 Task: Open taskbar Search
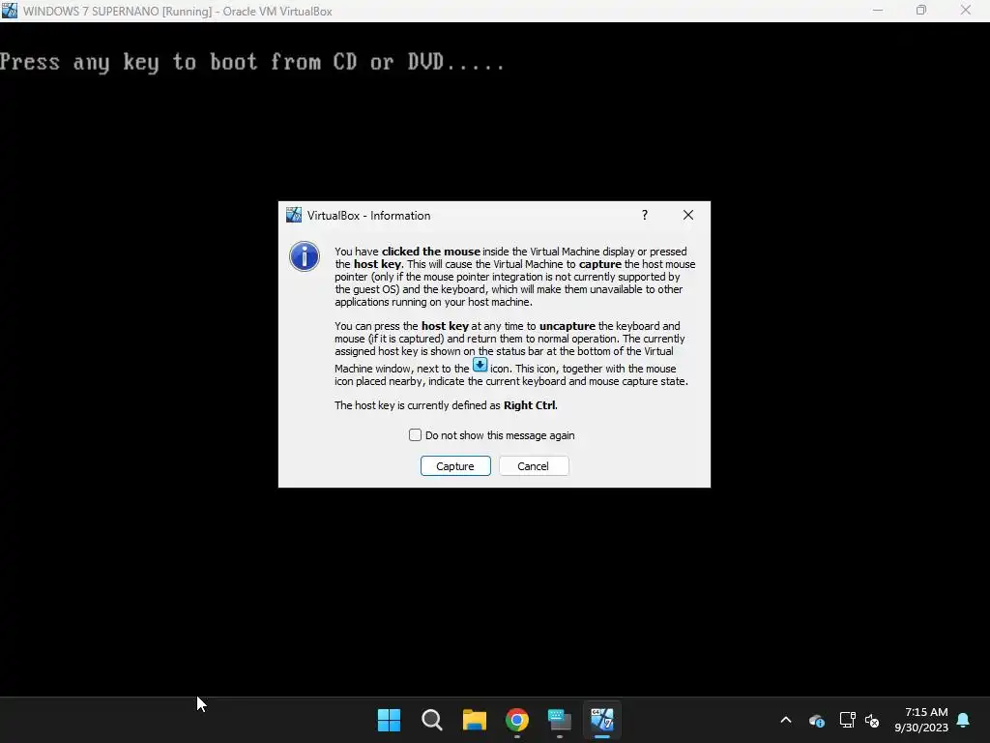(x=432, y=720)
